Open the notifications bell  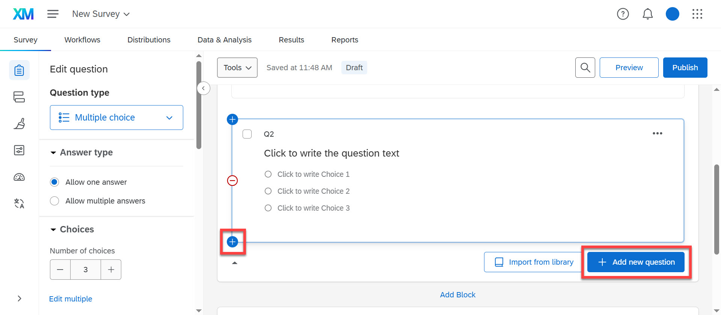coord(647,14)
